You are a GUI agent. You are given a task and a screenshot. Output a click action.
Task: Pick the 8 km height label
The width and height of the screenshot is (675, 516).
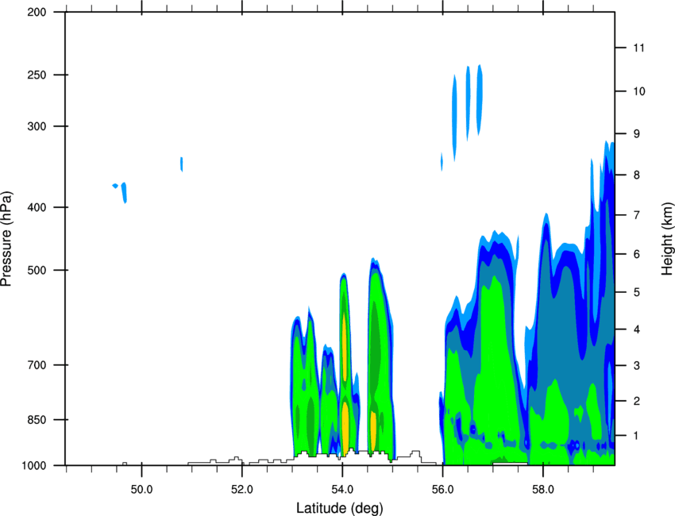[x=637, y=175]
